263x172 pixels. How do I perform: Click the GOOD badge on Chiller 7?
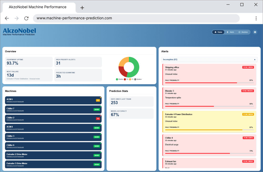pyautogui.click(x=97, y=110)
